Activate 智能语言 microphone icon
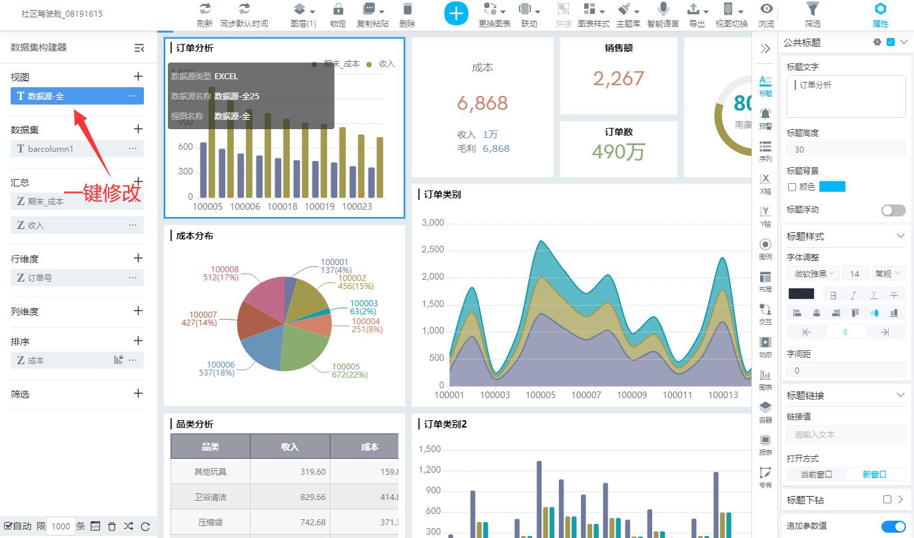 click(663, 9)
